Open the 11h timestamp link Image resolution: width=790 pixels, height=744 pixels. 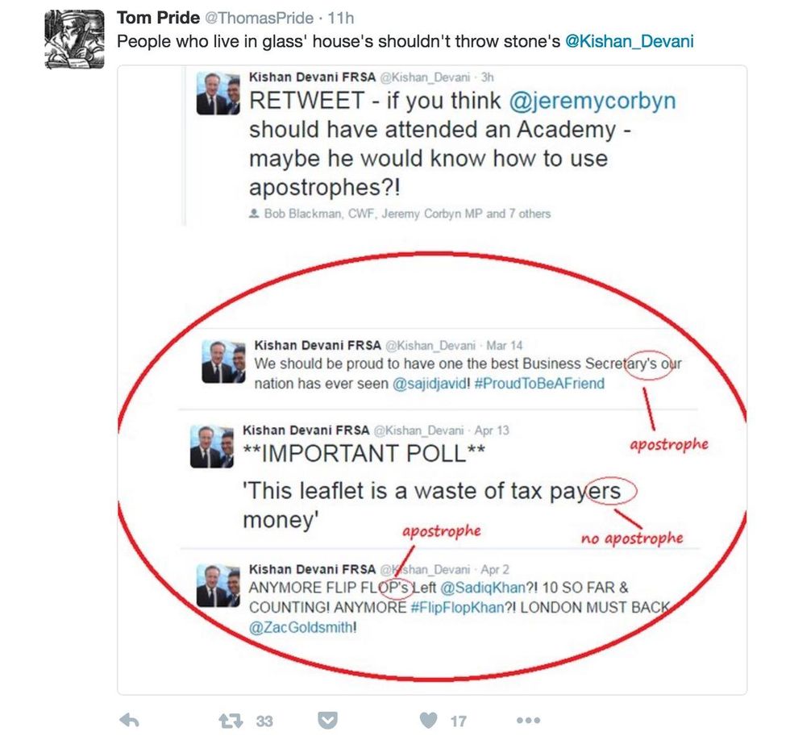coord(340,18)
